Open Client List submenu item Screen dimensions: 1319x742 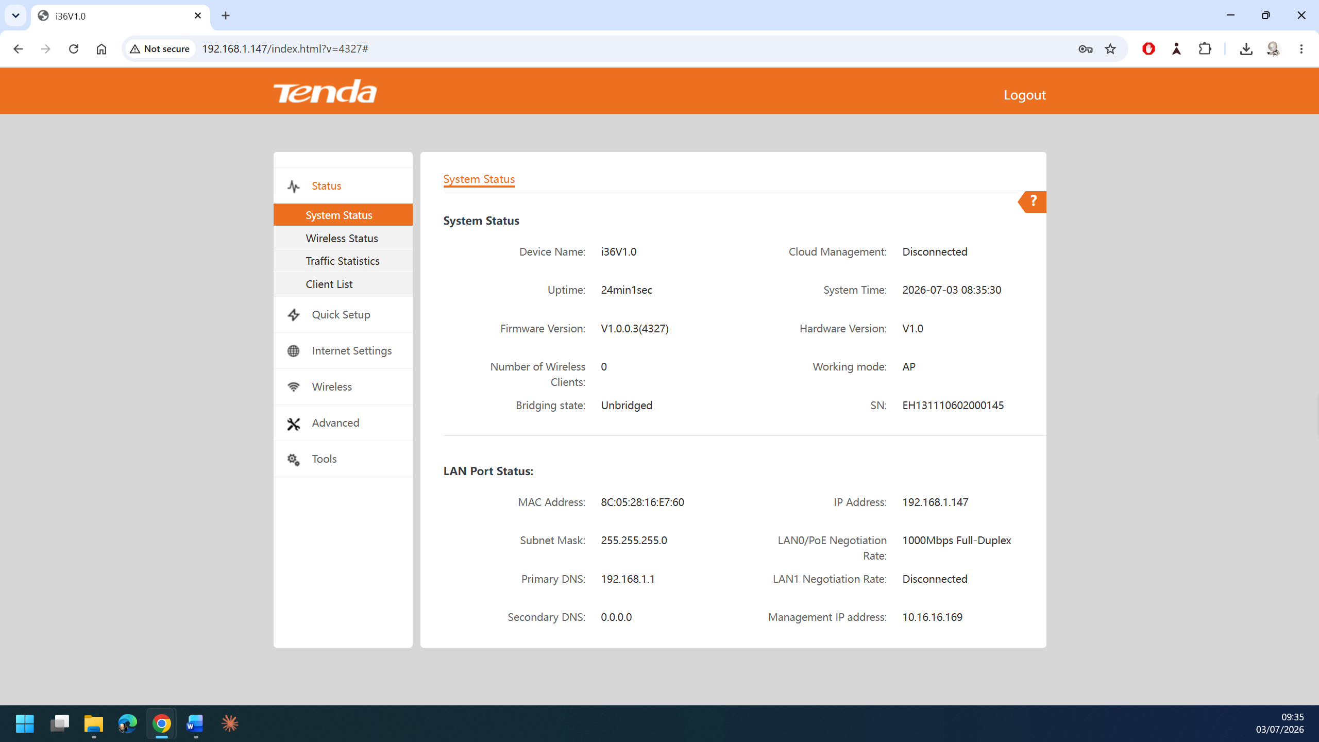pyautogui.click(x=343, y=284)
